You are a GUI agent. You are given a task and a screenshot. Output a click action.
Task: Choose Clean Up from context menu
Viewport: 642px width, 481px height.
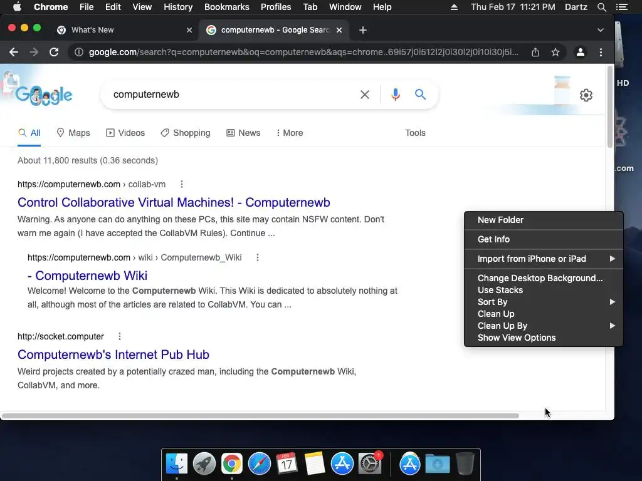click(544, 314)
